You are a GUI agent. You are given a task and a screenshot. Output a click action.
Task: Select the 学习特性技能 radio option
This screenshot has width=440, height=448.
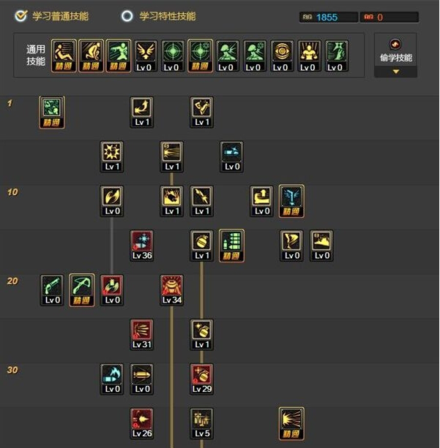127,16
